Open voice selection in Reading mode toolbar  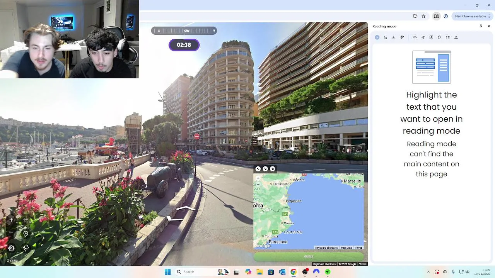[x=394, y=37]
